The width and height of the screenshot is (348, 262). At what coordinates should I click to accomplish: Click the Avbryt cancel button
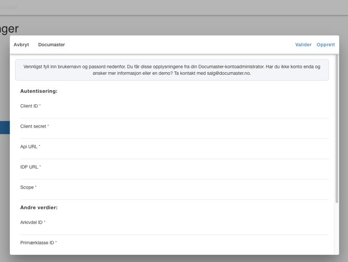pyautogui.click(x=21, y=45)
